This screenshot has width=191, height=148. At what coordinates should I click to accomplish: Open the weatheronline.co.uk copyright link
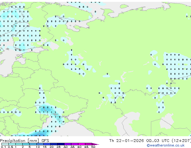(x=166, y=145)
